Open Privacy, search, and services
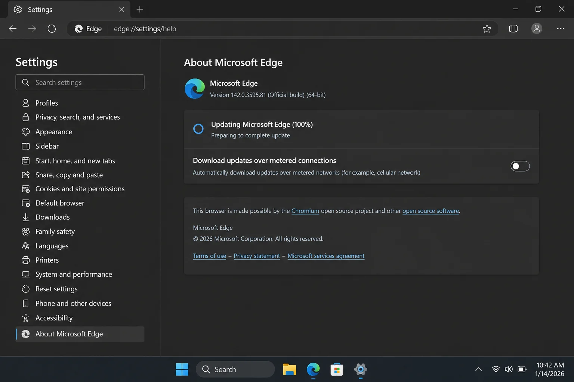The height and width of the screenshot is (382, 574). pos(80,117)
